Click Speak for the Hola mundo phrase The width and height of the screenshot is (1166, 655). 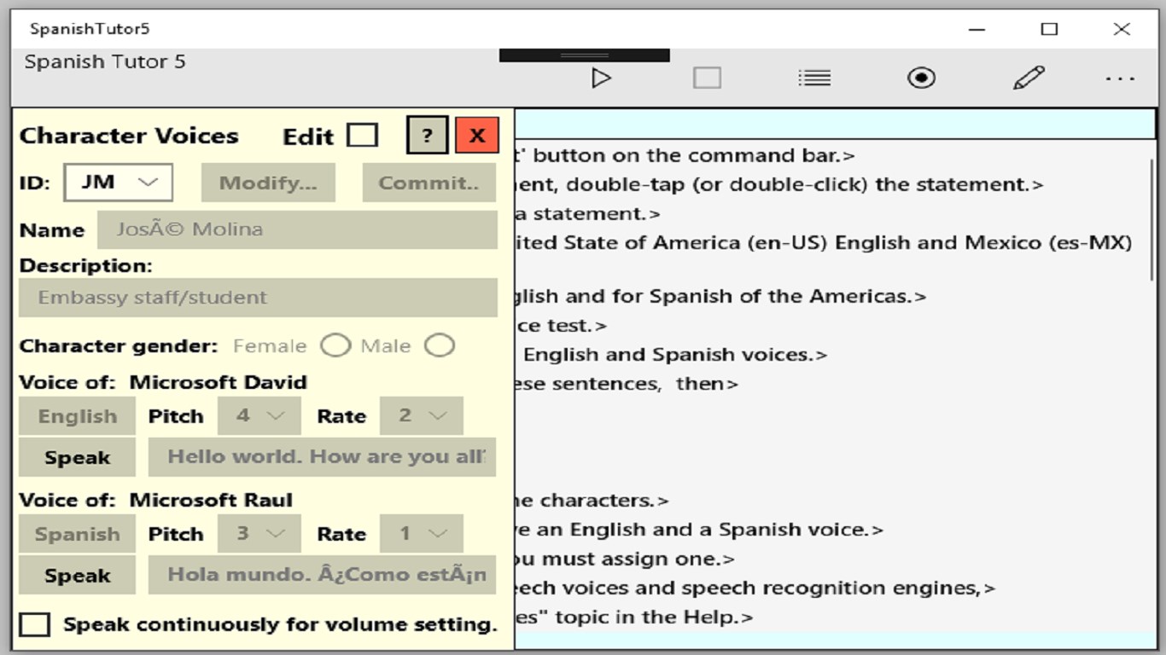point(77,575)
